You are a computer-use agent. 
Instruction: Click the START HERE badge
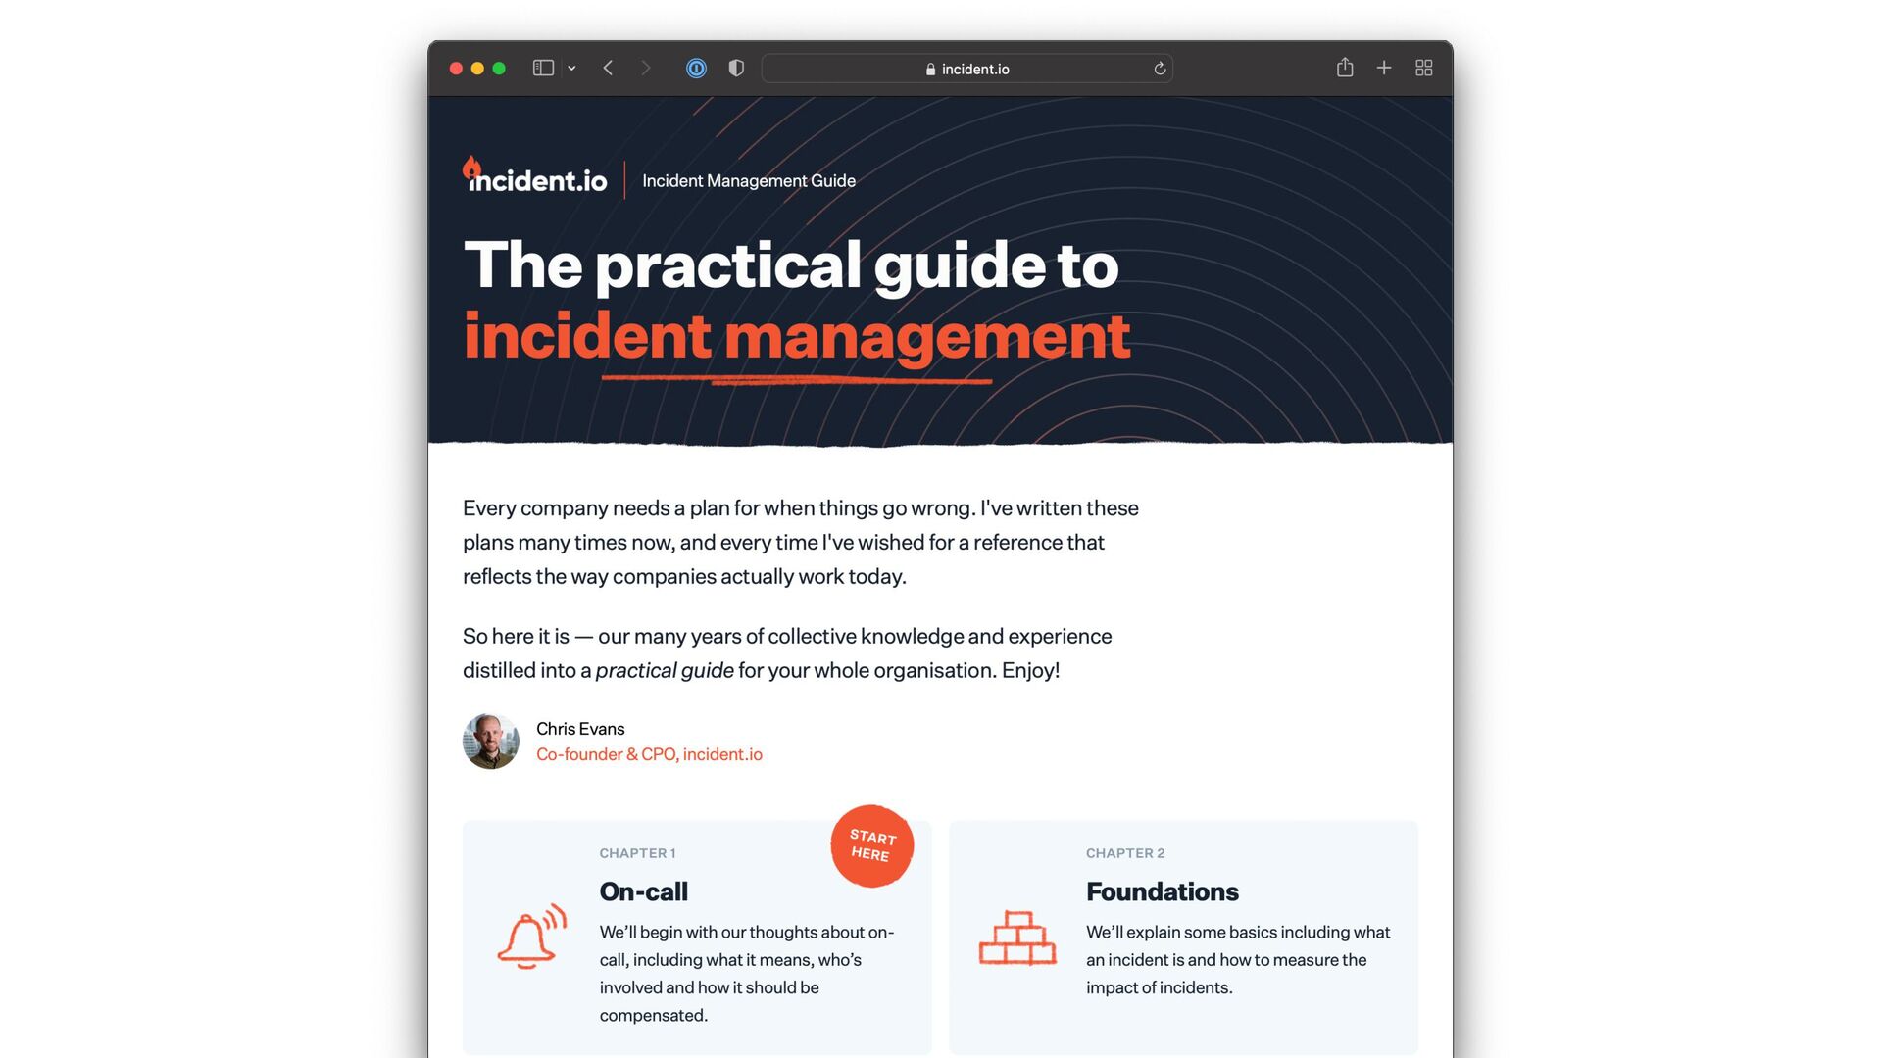[x=871, y=845]
